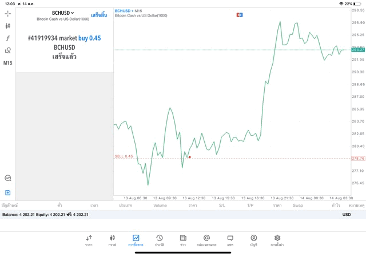
Task: Select the crosshair tool in left sidebar
Action: pos(8,13)
